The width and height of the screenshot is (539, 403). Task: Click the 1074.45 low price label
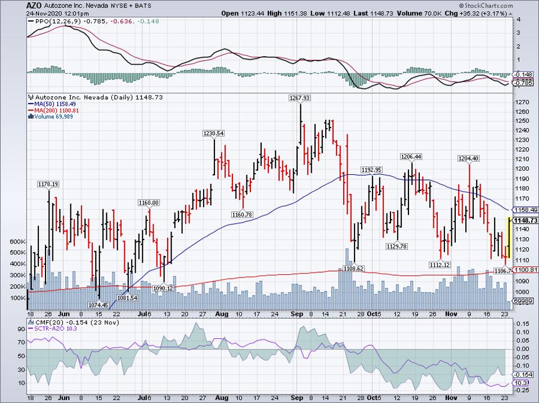98,305
